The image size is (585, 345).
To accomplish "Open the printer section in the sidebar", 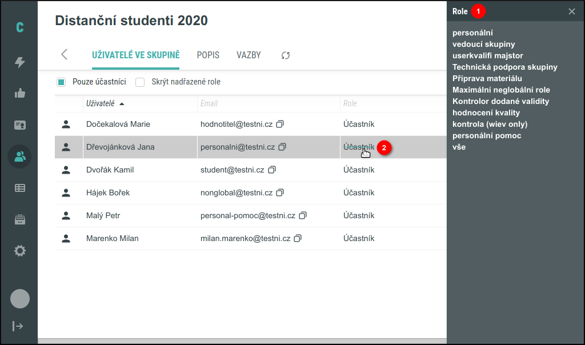I will coord(19,219).
